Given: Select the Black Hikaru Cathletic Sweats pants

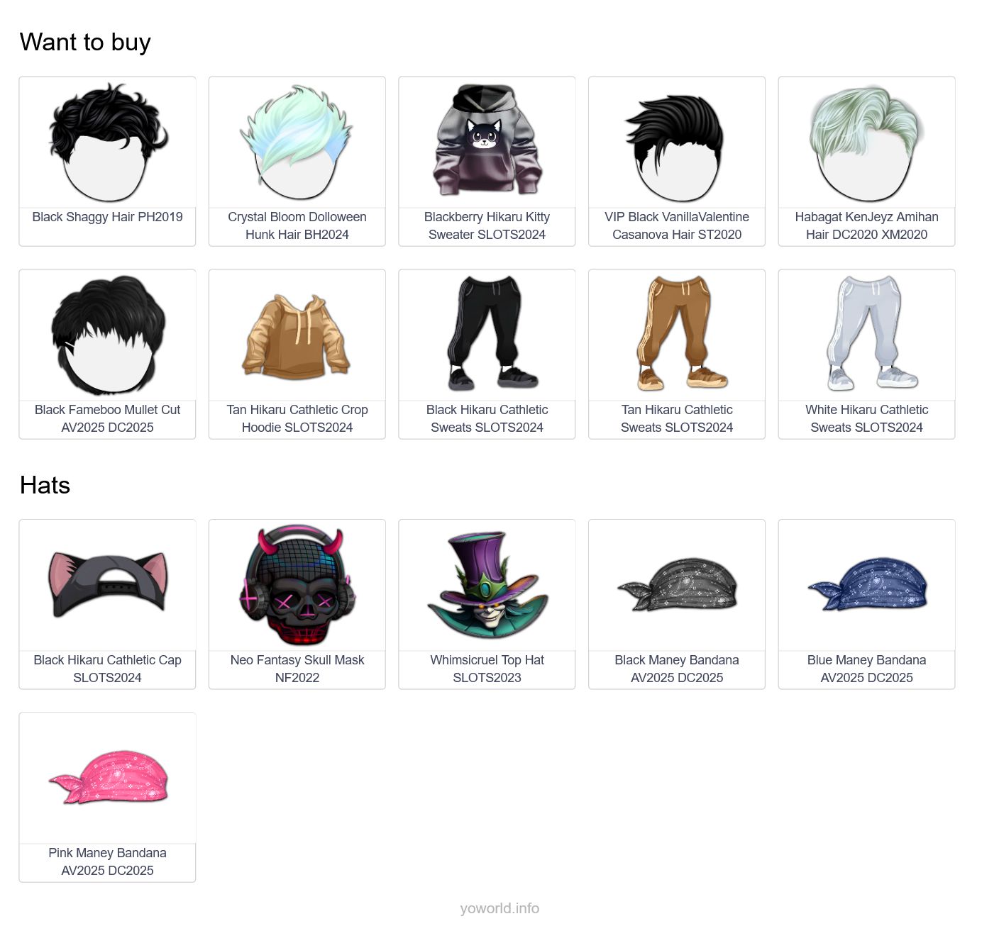Looking at the screenshot, I should coord(487,335).
